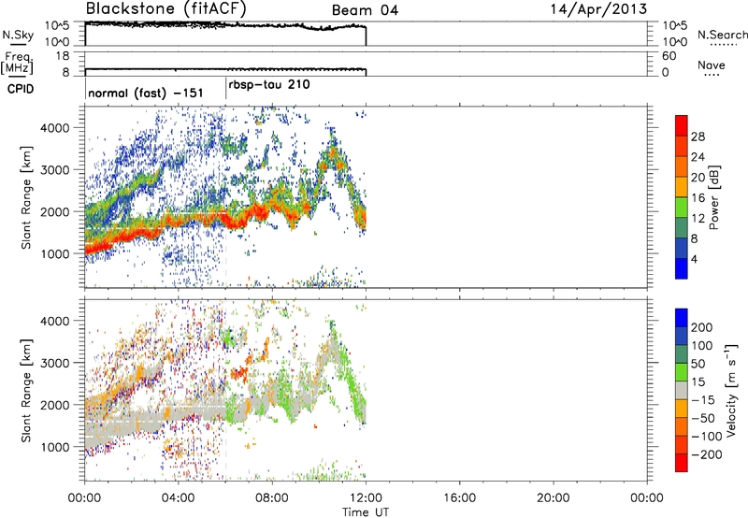
Task: Select the Velocity [m s^-1] colorbar title
Action: (731, 390)
